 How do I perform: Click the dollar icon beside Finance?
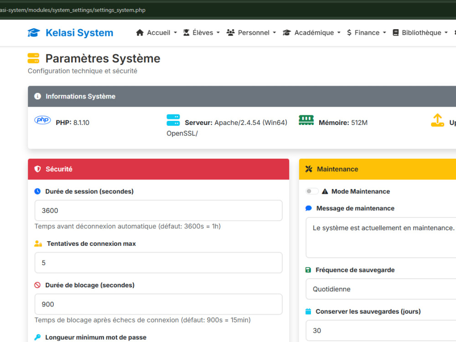(x=349, y=32)
